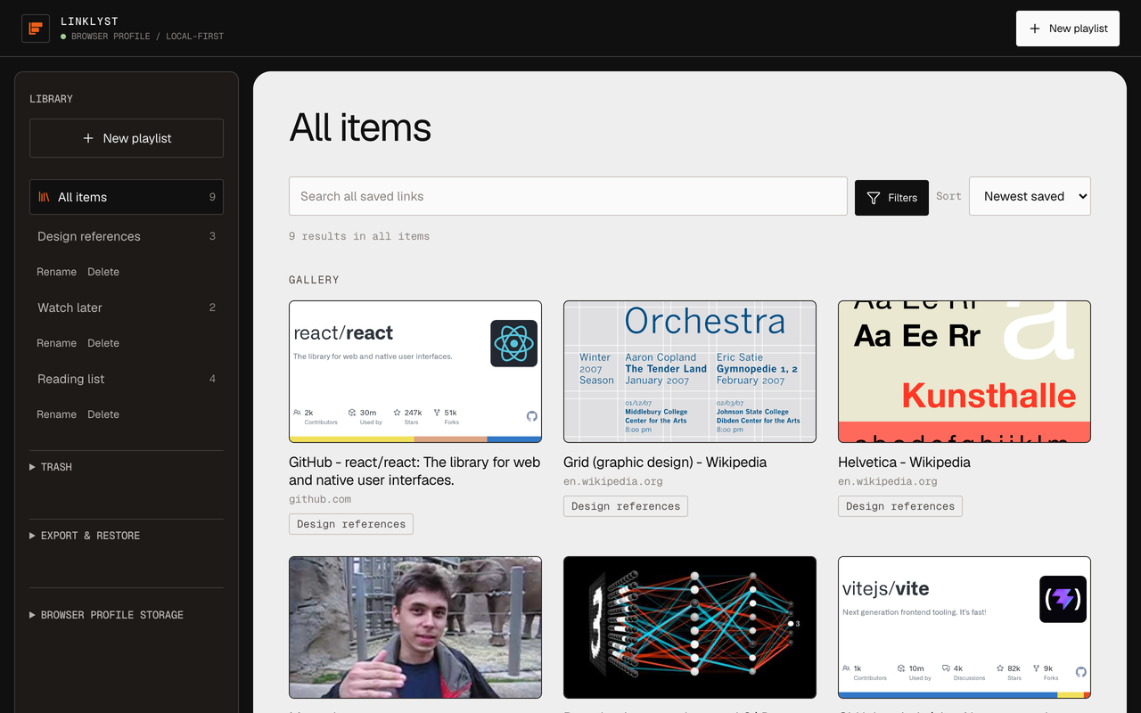Delete the Reading list playlist
Viewport: 1141px width, 713px height.
point(103,414)
